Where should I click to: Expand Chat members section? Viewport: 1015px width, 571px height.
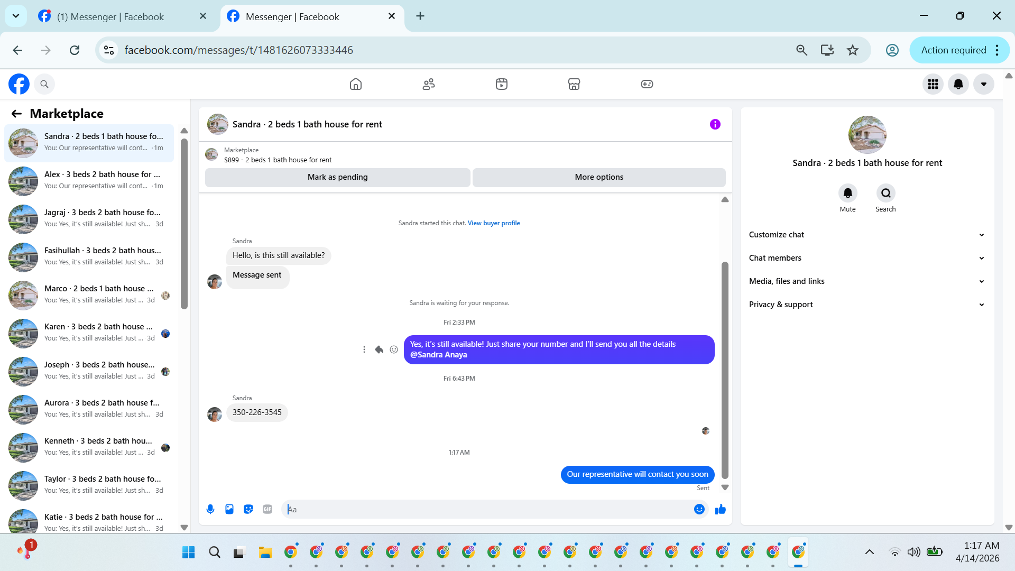(x=867, y=258)
